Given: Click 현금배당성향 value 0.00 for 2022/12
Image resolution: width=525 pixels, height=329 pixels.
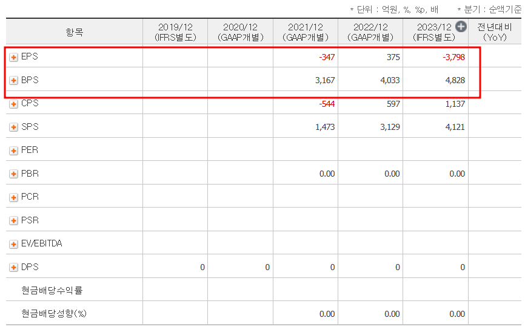Looking at the screenshot, I should 392,314.
